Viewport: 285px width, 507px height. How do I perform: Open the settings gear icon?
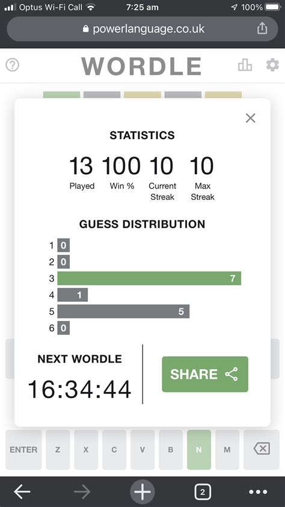[272, 65]
